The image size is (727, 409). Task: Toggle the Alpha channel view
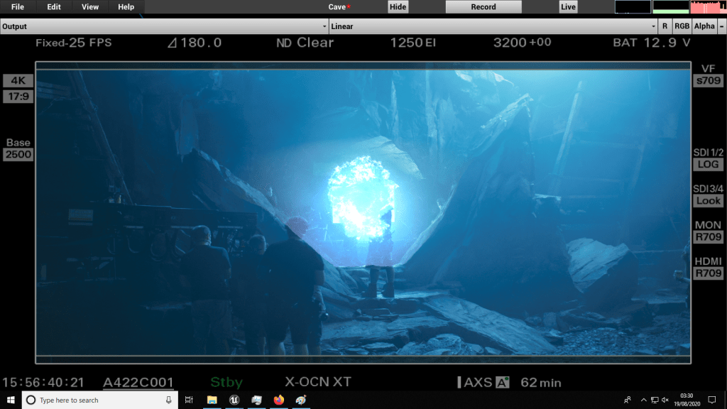tap(704, 26)
